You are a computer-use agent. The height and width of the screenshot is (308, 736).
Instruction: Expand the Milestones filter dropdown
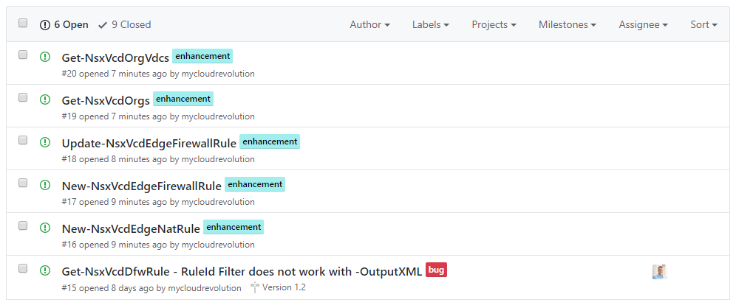pos(567,24)
